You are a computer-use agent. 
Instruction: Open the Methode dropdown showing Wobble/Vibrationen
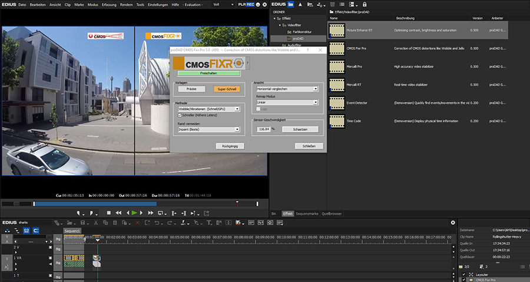(208, 109)
